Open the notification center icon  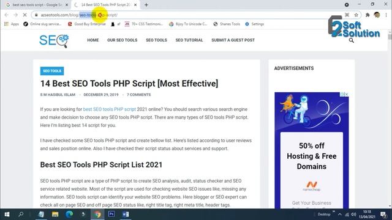point(383,215)
